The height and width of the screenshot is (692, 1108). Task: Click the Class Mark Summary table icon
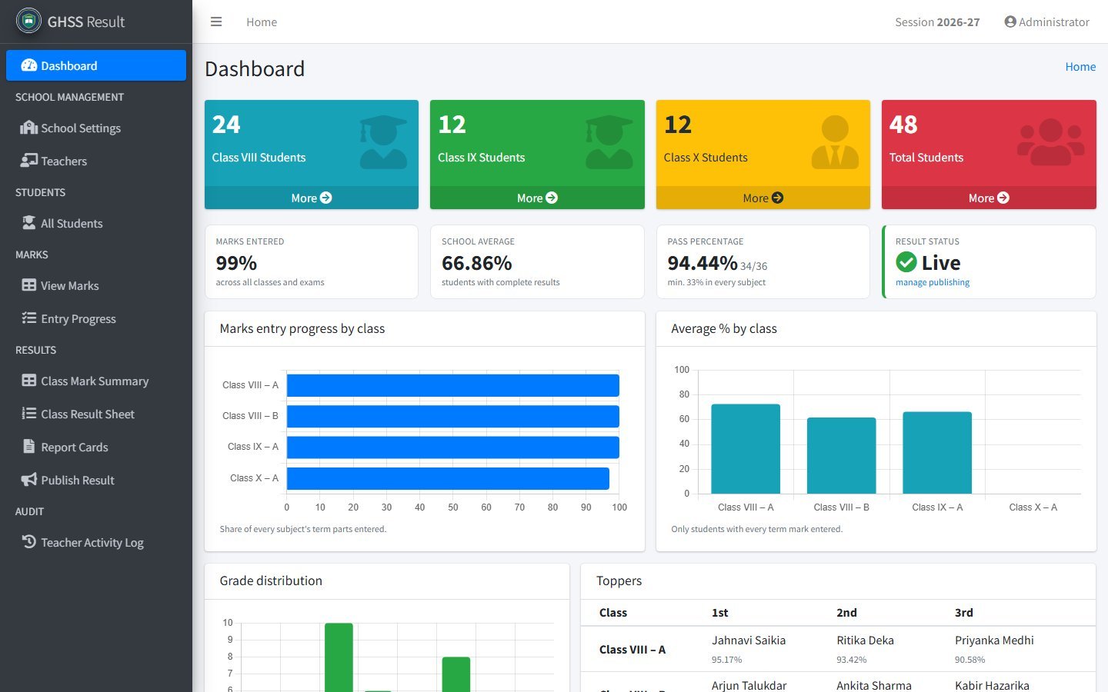click(29, 381)
